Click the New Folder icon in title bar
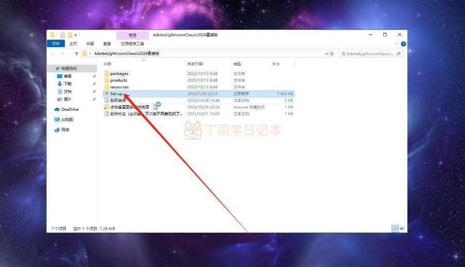 click(x=69, y=35)
